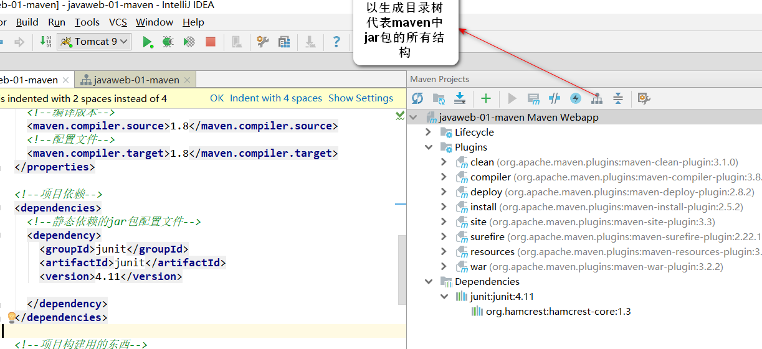Run Maven build (gray play icon)

(x=512, y=98)
